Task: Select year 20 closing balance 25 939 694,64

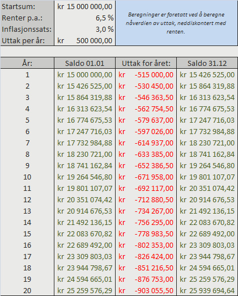Action: tap(207, 290)
